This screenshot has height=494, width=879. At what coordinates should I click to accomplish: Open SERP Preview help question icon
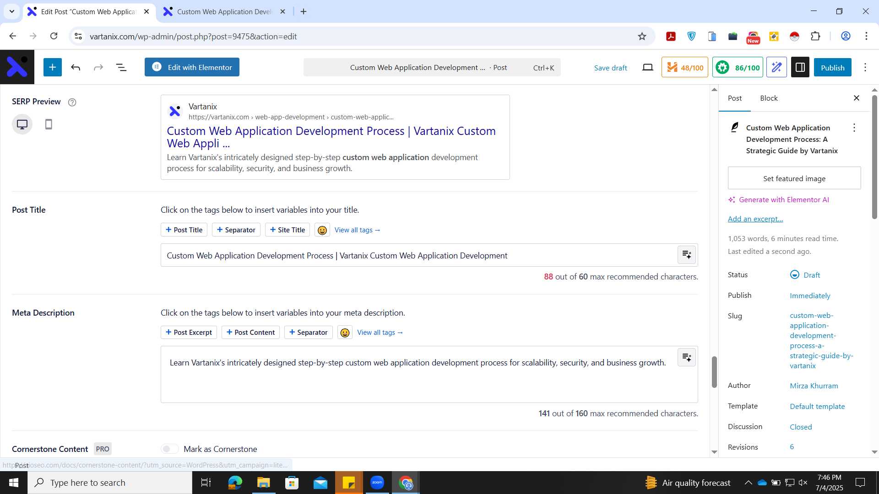coord(72,102)
